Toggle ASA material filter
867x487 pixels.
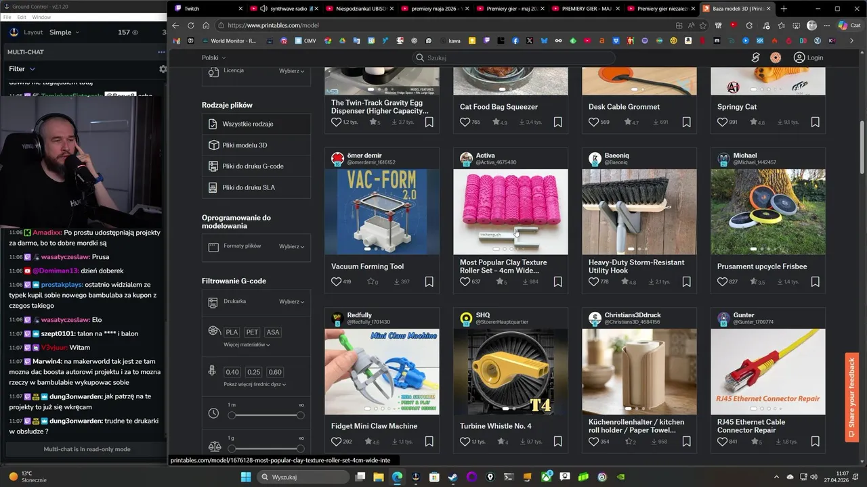[x=273, y=332]
